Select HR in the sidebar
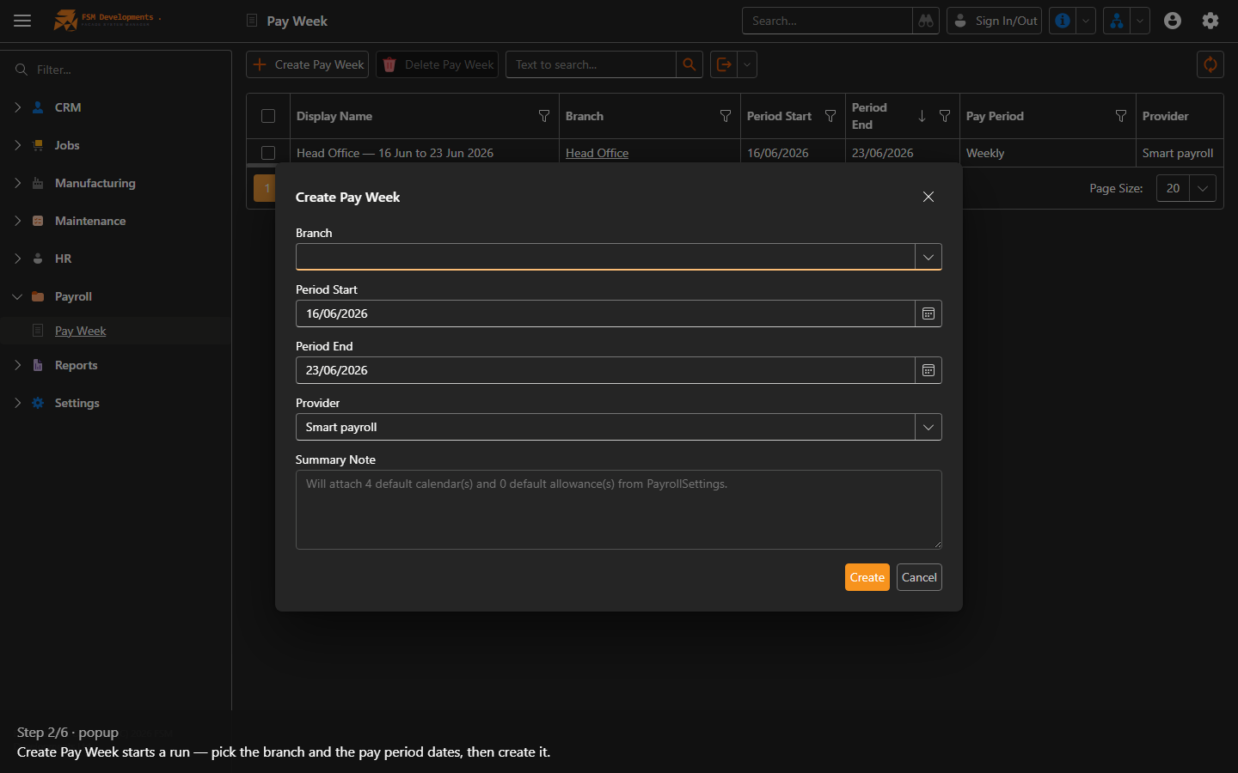This screenshot has width=1238, height=773. [x=63, y=259]
